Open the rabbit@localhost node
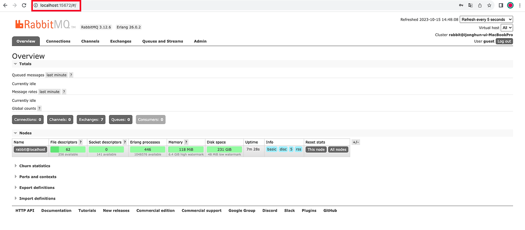 coord(30,149)
